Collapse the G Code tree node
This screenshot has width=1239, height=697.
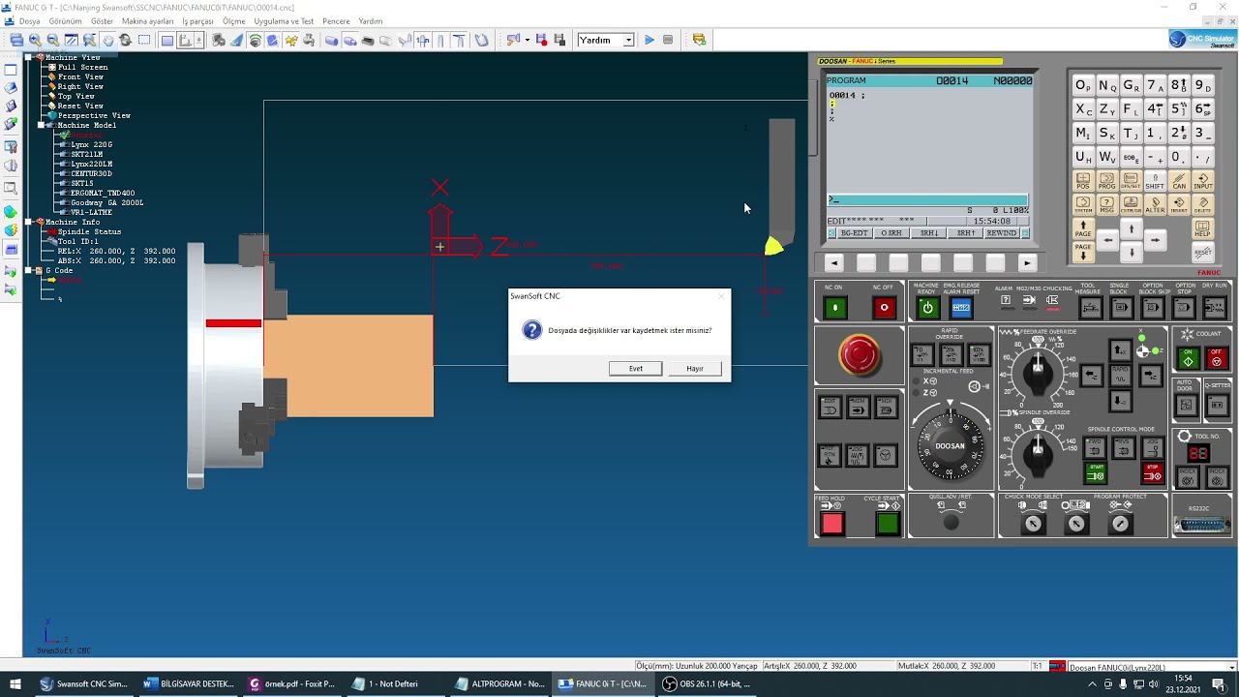(x=29, y=271)
